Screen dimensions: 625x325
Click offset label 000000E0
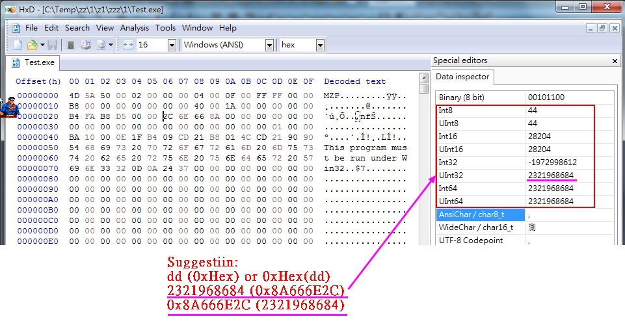coord(38,241)
